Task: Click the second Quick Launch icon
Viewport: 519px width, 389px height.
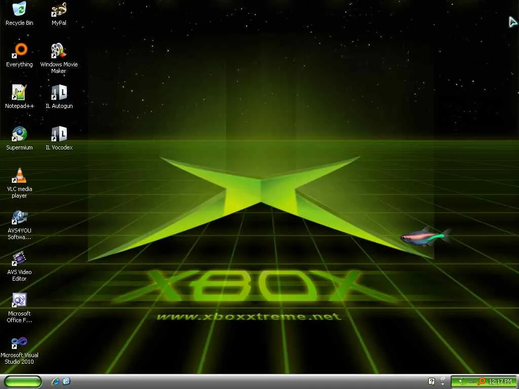Action: [66, 381]
